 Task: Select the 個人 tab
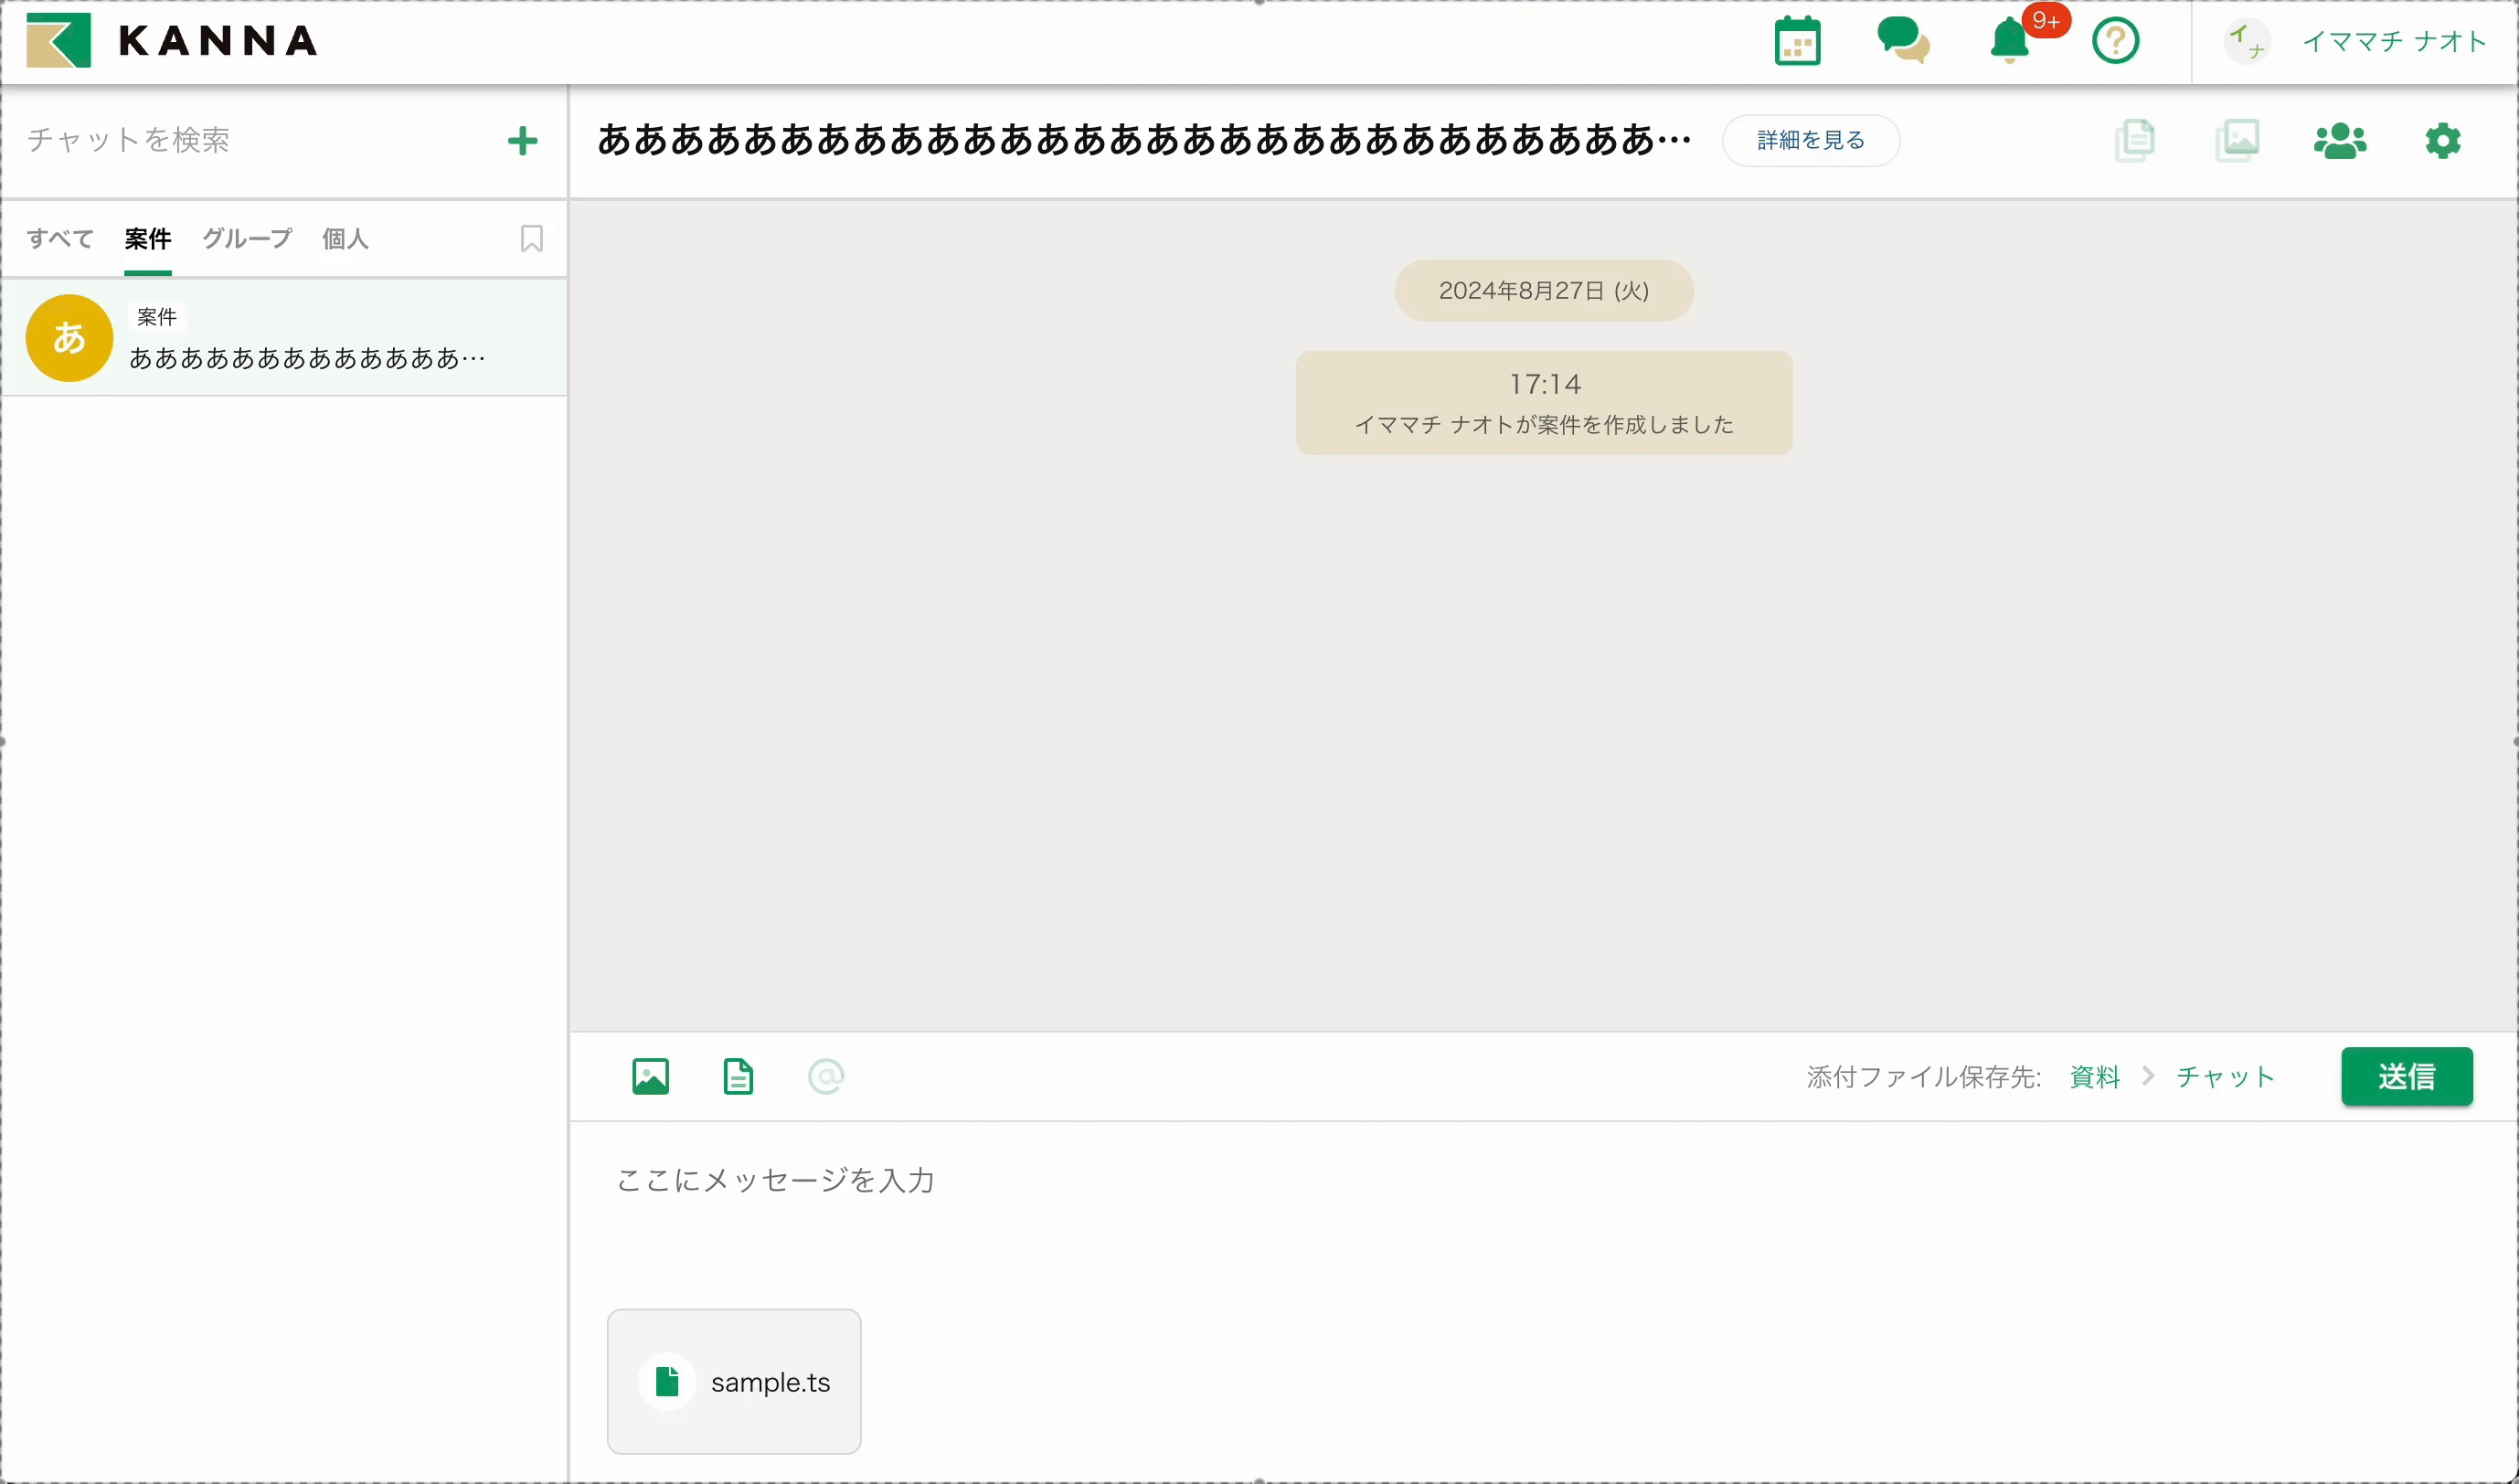click(x=345, y=239)
